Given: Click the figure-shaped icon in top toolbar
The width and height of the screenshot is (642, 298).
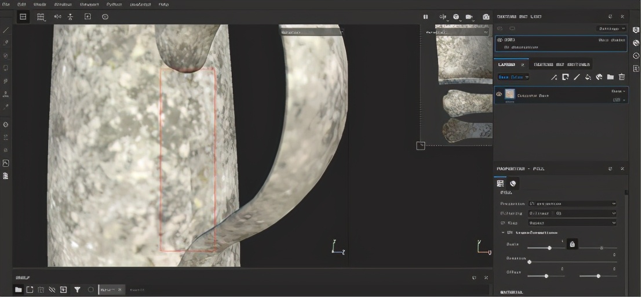Looking at the screenshot, I should coord(71,17).
